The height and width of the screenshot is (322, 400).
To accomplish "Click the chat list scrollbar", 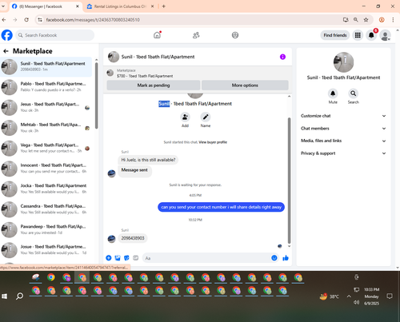I will click(x=96, y=95).
